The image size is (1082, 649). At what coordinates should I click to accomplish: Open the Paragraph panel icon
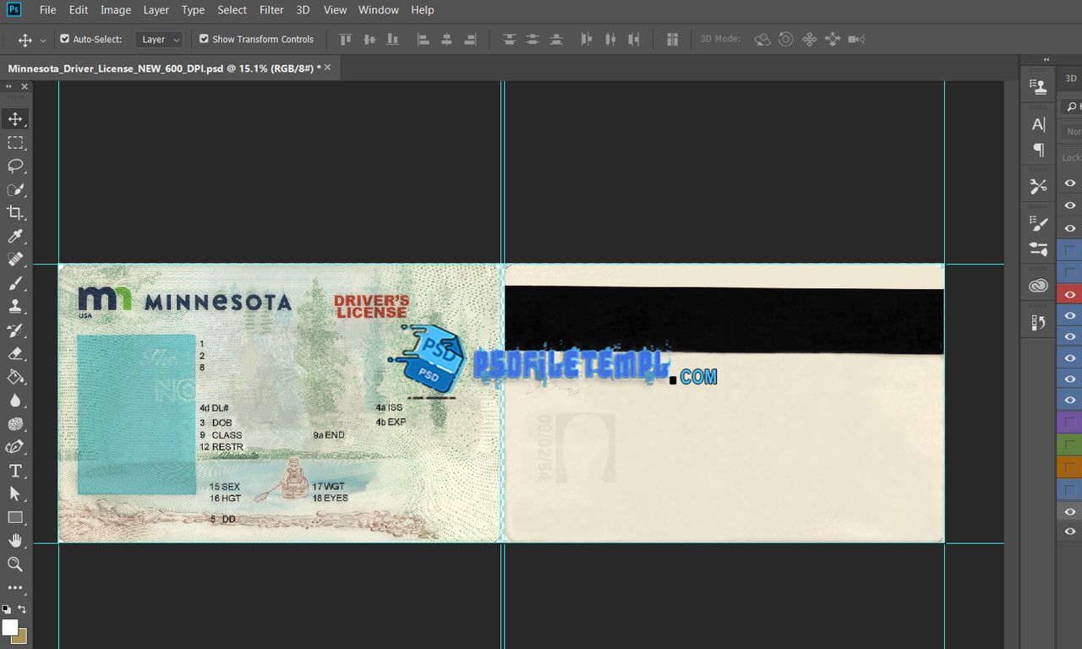coord(1039,150)
